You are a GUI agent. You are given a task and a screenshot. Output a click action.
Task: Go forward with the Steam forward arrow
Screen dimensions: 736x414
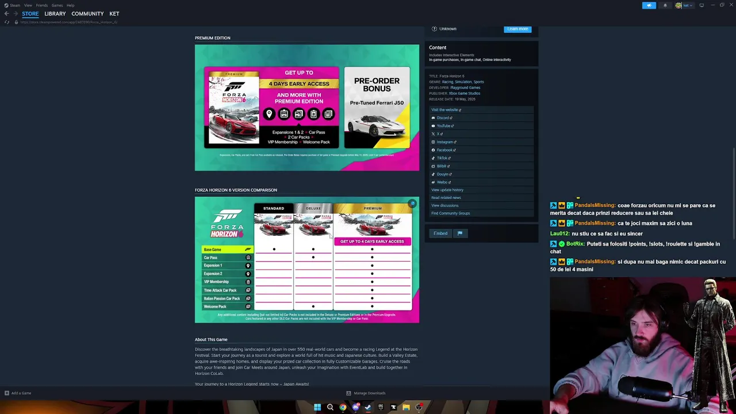[16, 13]
